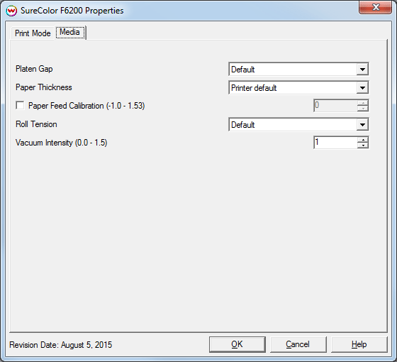This screenshot has height=362, width=397.
Task: Click the Platen Gap Default combo box
Action: click(x=298, y=70)
